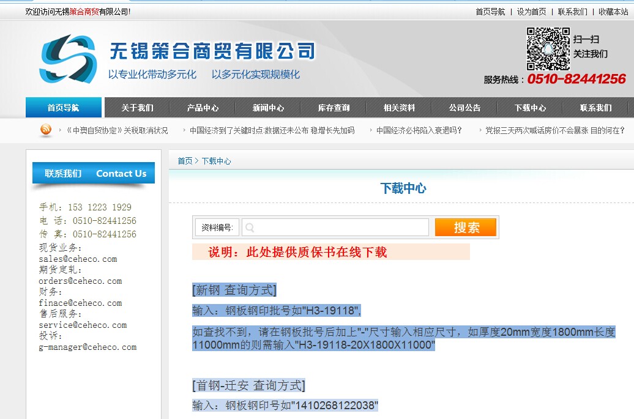634x419 pixels.
Task: Open 公司公告 menu item
Action: [464, 108]
